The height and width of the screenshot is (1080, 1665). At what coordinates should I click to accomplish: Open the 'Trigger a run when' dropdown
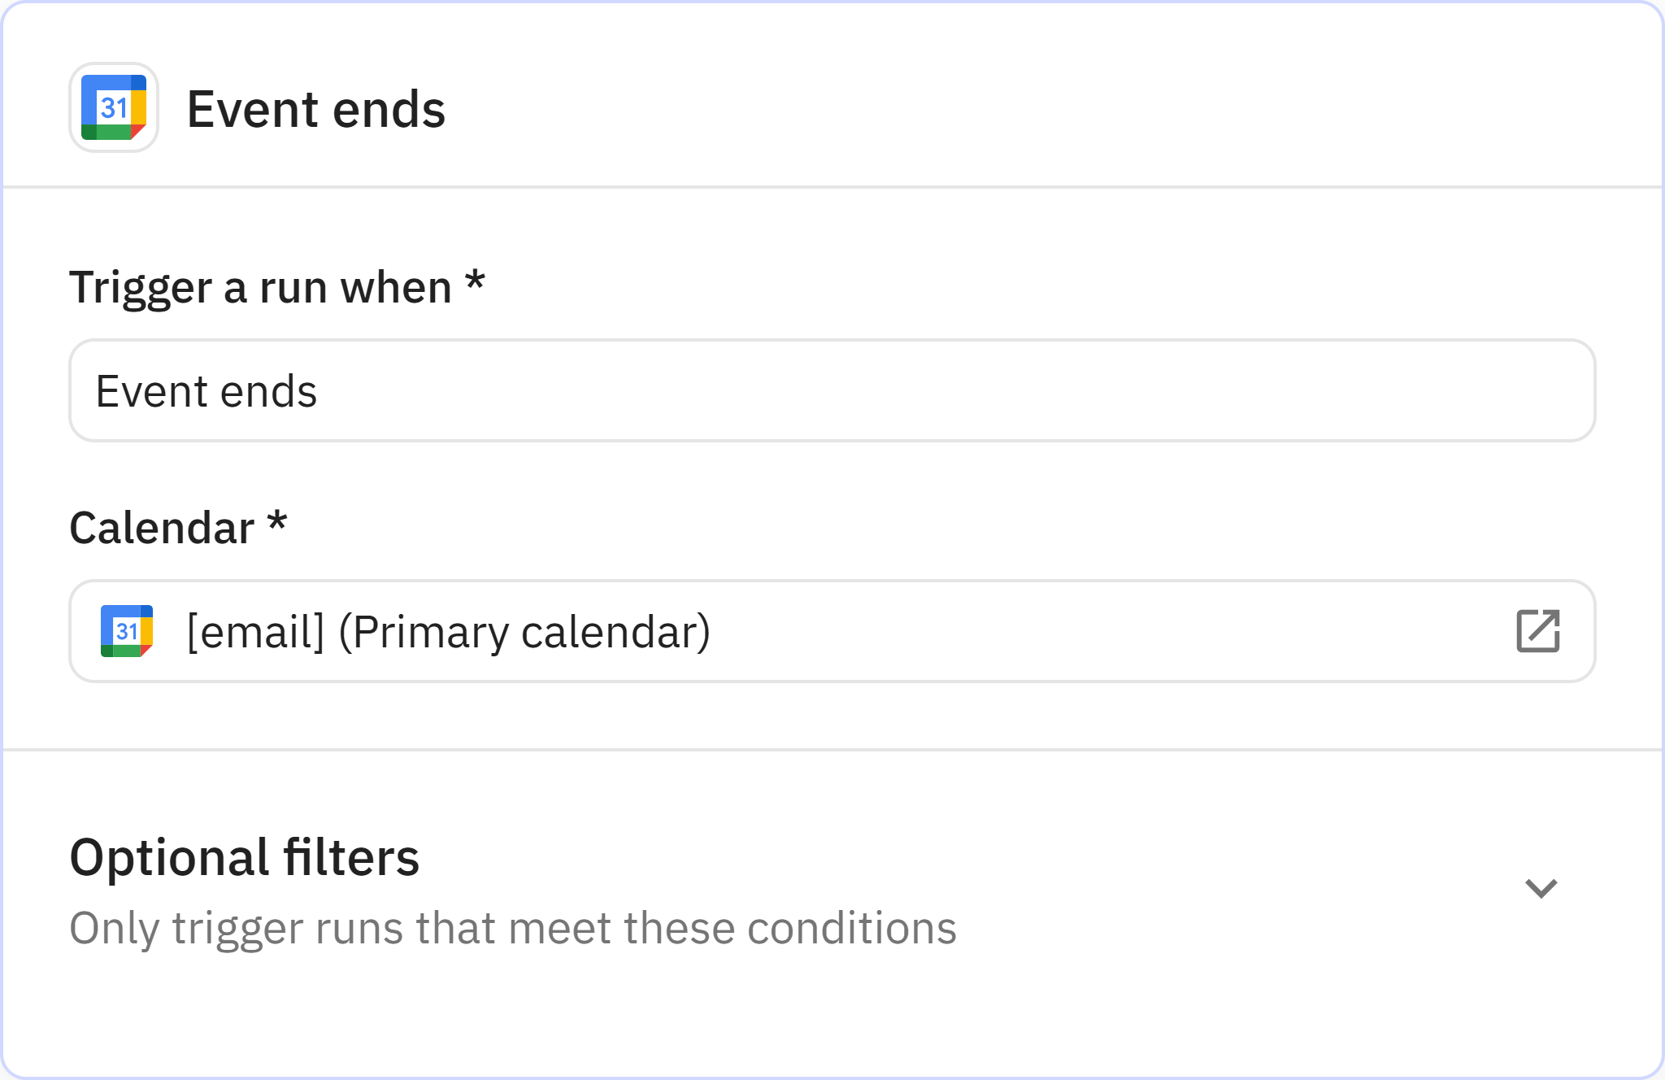[x=831, y=390]
